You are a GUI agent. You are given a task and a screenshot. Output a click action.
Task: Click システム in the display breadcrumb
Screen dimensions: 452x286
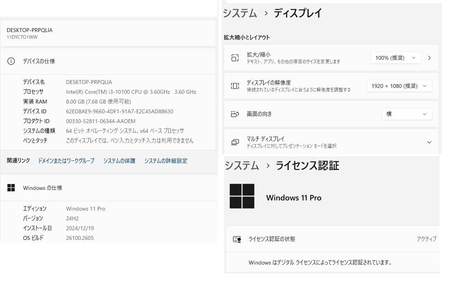click(x=240, y=13)
